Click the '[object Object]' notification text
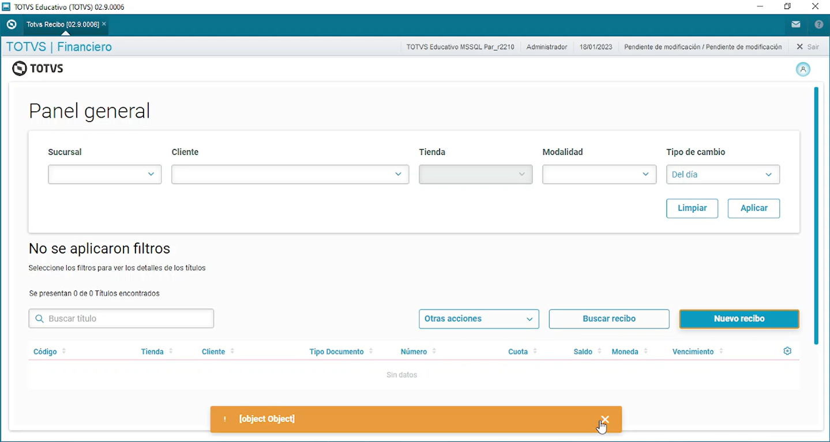 [267, 420]
